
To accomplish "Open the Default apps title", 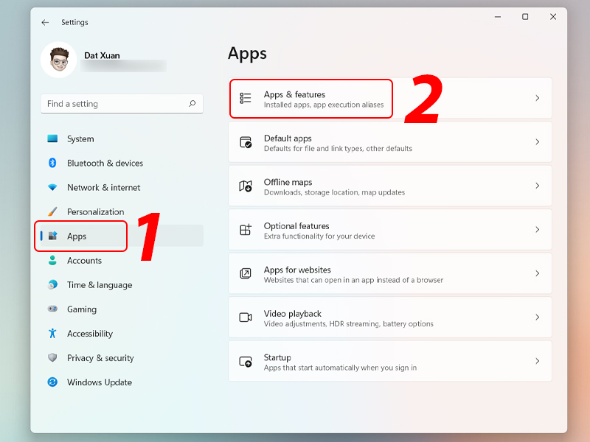I will (288, 138).
